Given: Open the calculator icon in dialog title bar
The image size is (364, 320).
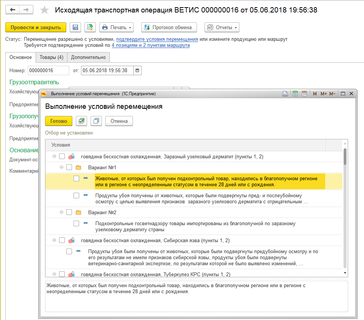Looking at the screenshot, I should 295,94.
